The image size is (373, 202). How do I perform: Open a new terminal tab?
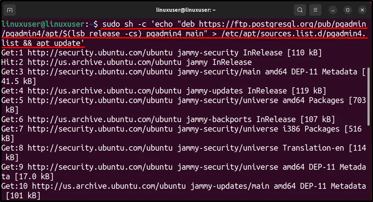click(x=10, y=10)
